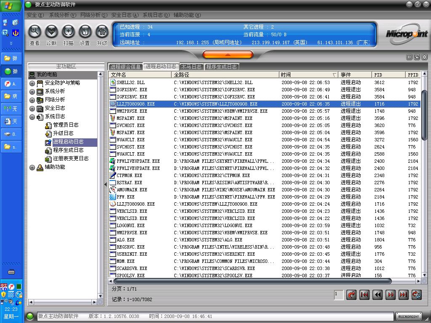Click the taskbar button labeled 病
This screenshot has width=431, height=323.
click(11, 96)
